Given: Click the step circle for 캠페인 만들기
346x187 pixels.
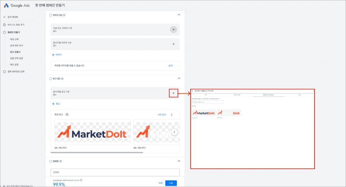Looking at the screenshot, I should click(4, 32).
